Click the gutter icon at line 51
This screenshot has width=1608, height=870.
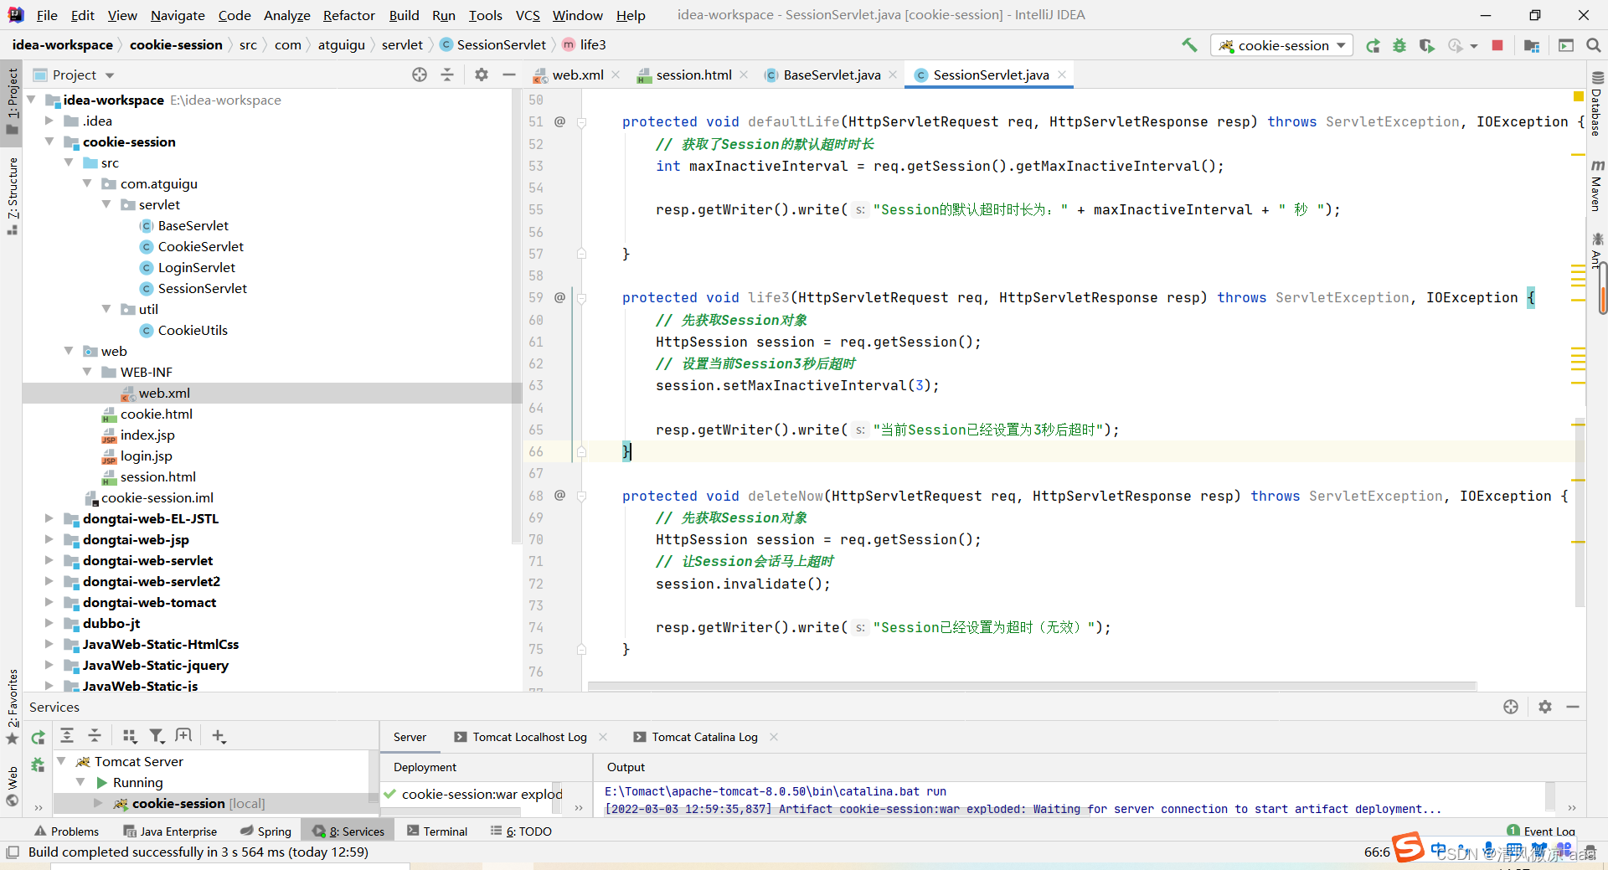tap(559, 121)
